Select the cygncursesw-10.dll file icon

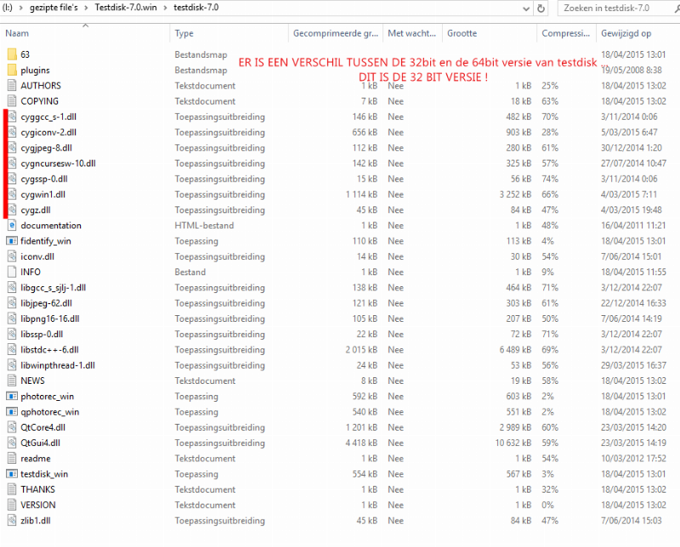12,163
